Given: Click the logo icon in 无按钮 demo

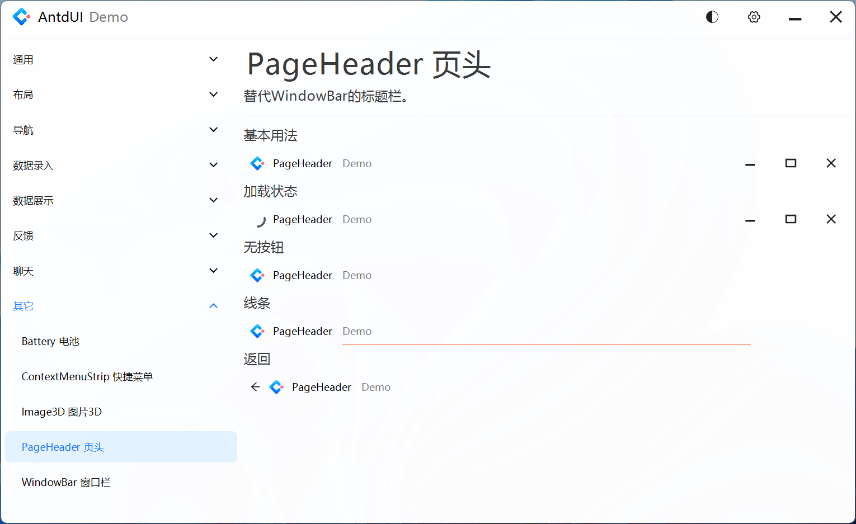Looking at the screenshot, I should pyautogui.click(x=257, y=275).
